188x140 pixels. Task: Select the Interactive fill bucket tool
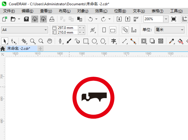coord(180,41)
